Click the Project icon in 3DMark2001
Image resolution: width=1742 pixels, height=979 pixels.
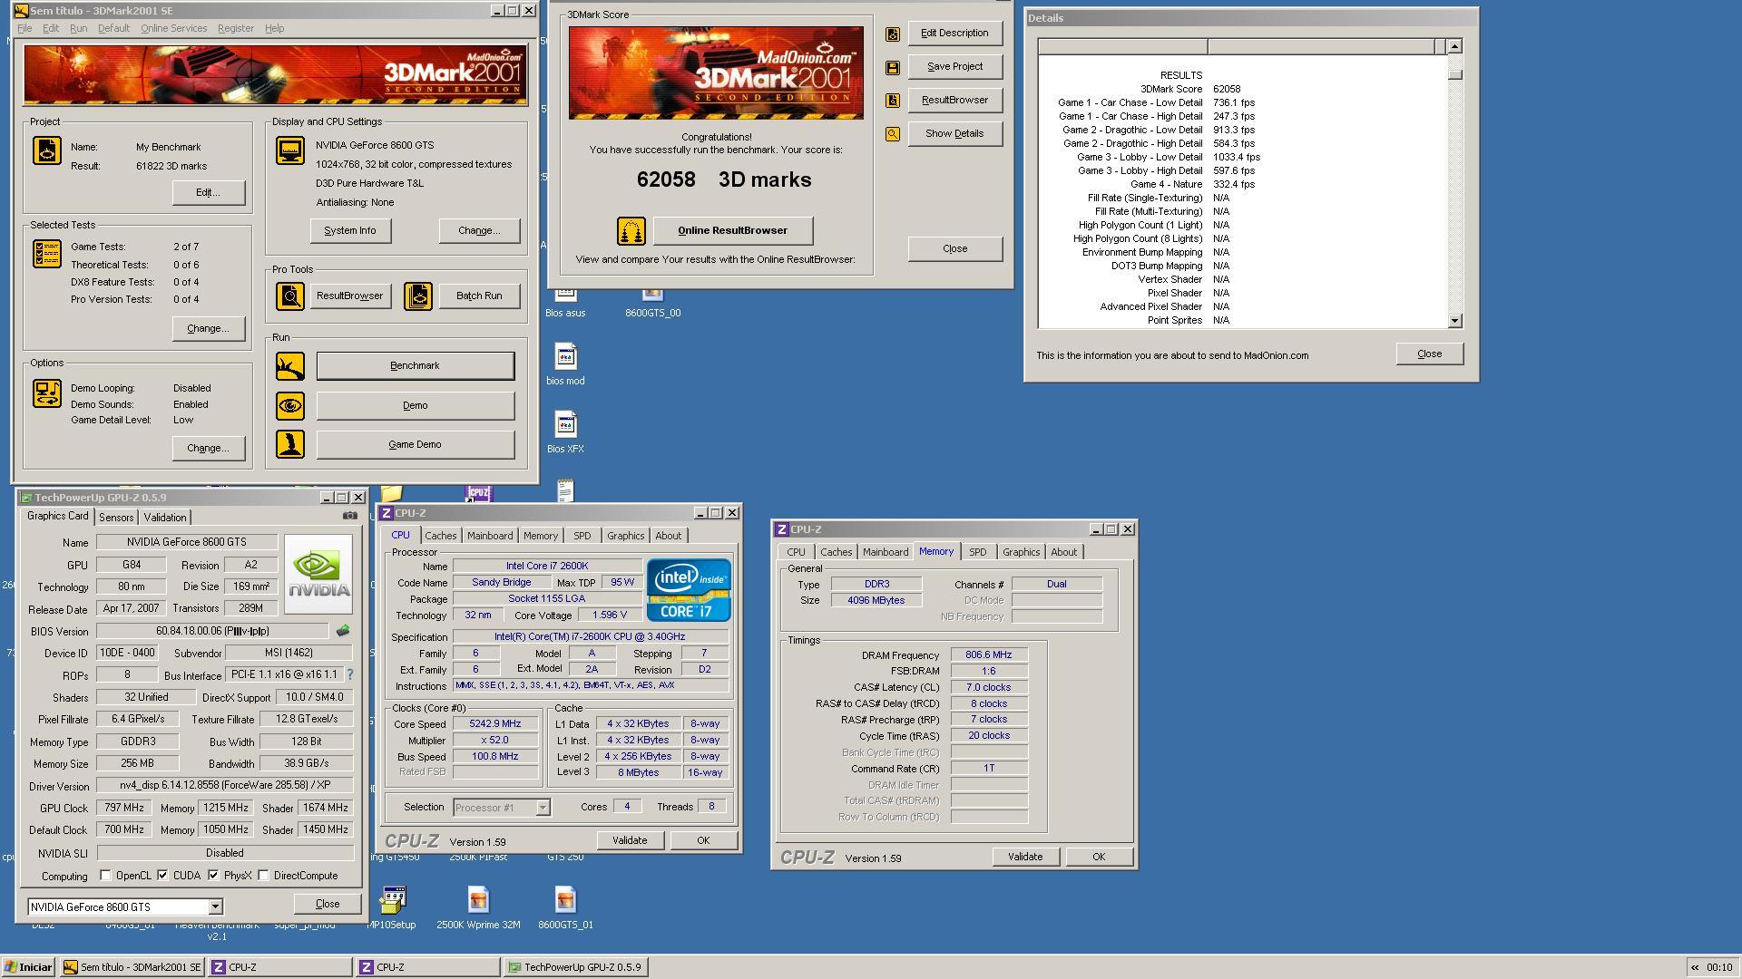[47, 150]
